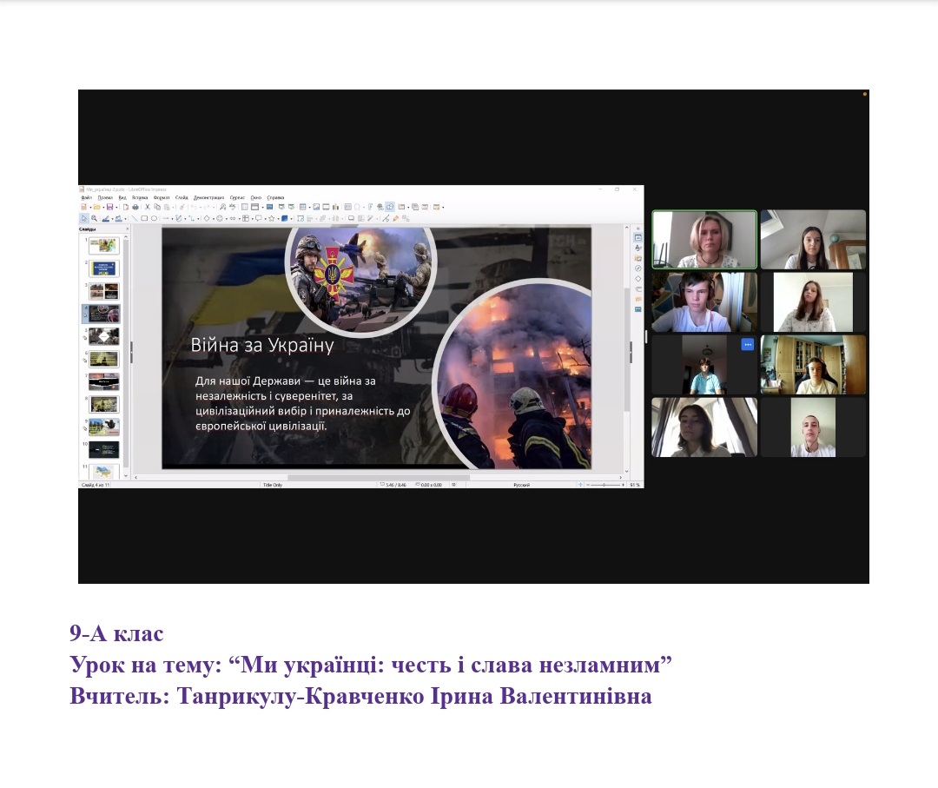The height and width of the screenshot is (788, 938).
Task: Click the Save document icon
Action: click(109, 207)
